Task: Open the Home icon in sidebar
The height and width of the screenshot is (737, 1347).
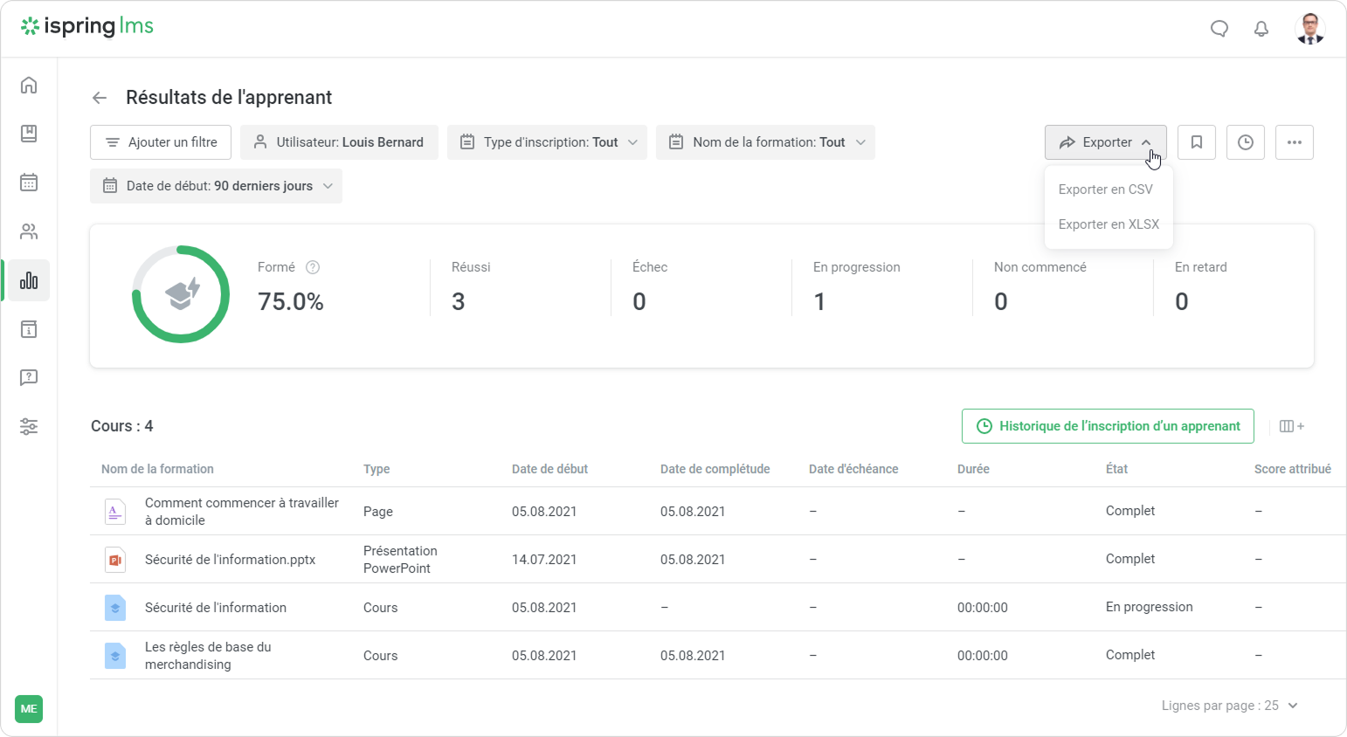Action: pos(29,85)
